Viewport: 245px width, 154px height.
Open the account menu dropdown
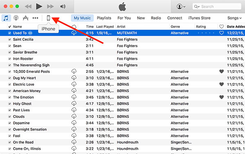point(181,7)
